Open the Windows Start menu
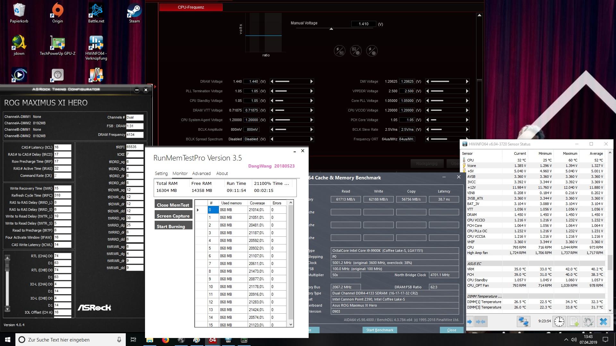This screenshot has height=346, width=616. click(8, 340)
